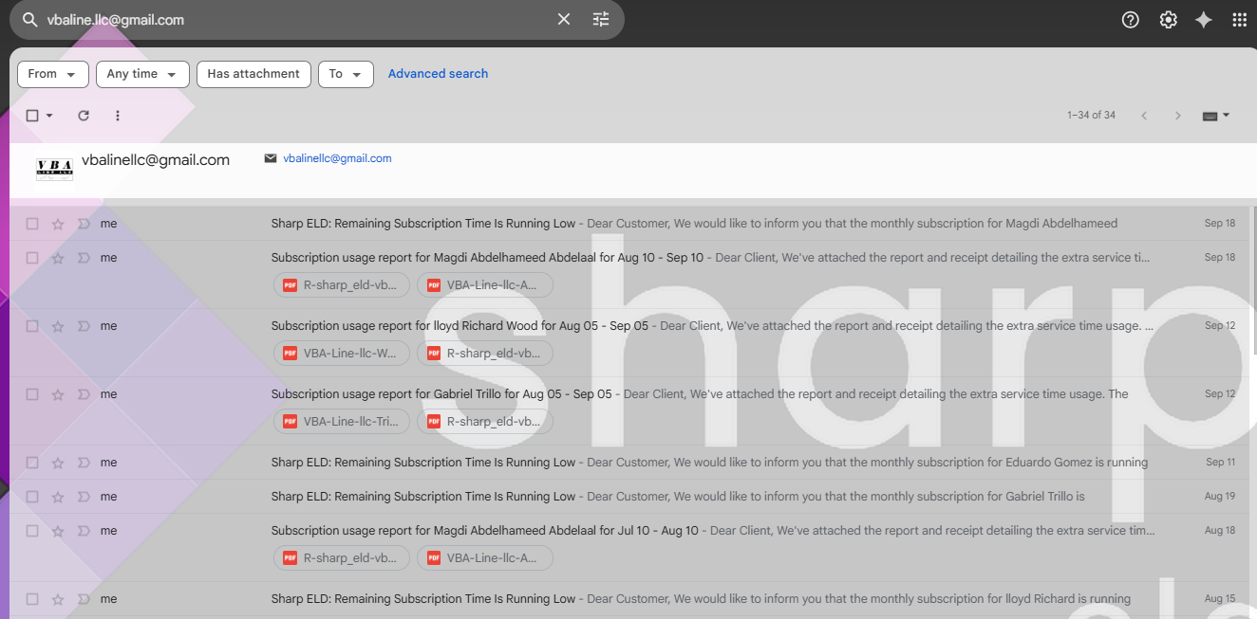
Task: Open VBA-Line-llc-W PDF attachment
Action: 342,354
